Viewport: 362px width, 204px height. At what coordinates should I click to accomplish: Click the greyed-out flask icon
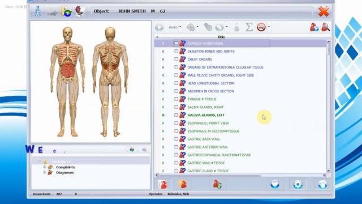pos(236,27)
